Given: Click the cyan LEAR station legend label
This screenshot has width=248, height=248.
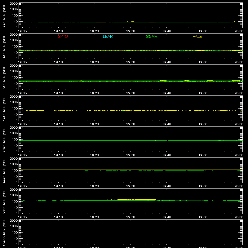Looking at the screenshot, I should point(108,36).
